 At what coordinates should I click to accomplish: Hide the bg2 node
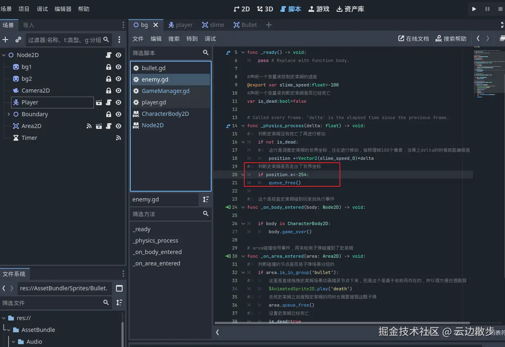[118, 79]
